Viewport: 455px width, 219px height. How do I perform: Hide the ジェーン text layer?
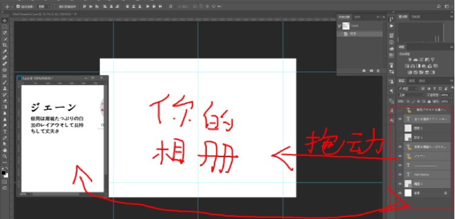400,157
